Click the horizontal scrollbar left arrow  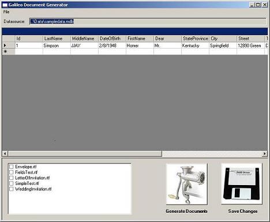(x=5, y=154)
